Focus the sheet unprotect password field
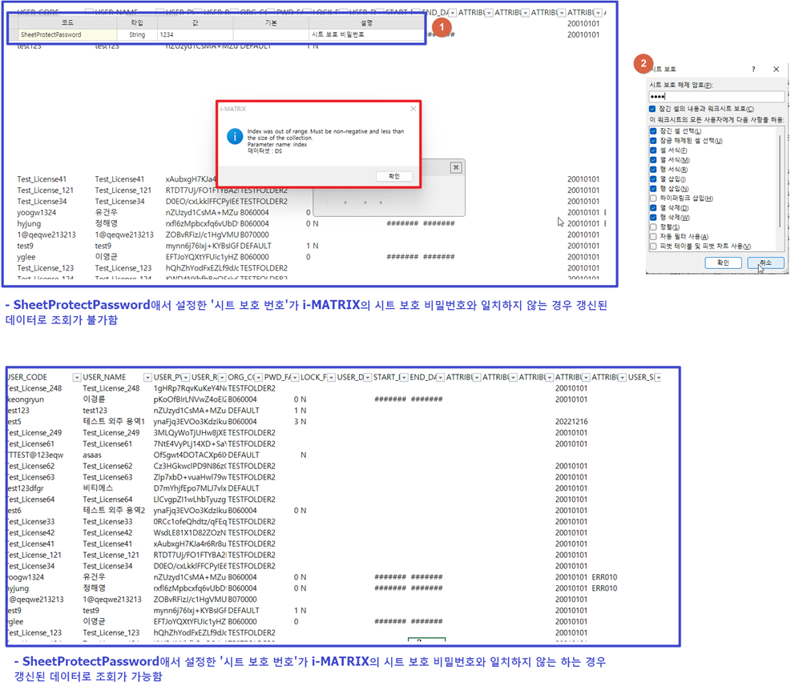The height and width of the screenshot is (698, 795). pos(717,96)
